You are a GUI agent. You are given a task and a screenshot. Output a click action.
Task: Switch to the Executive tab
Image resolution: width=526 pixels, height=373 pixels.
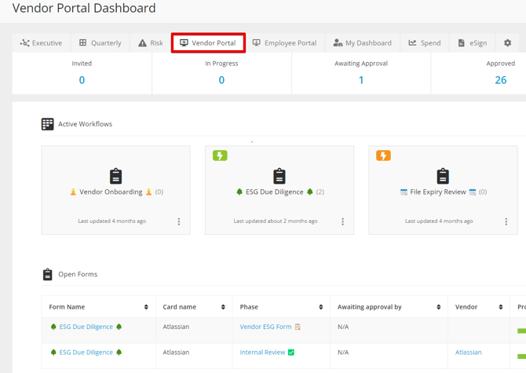(x=41, y=43)
